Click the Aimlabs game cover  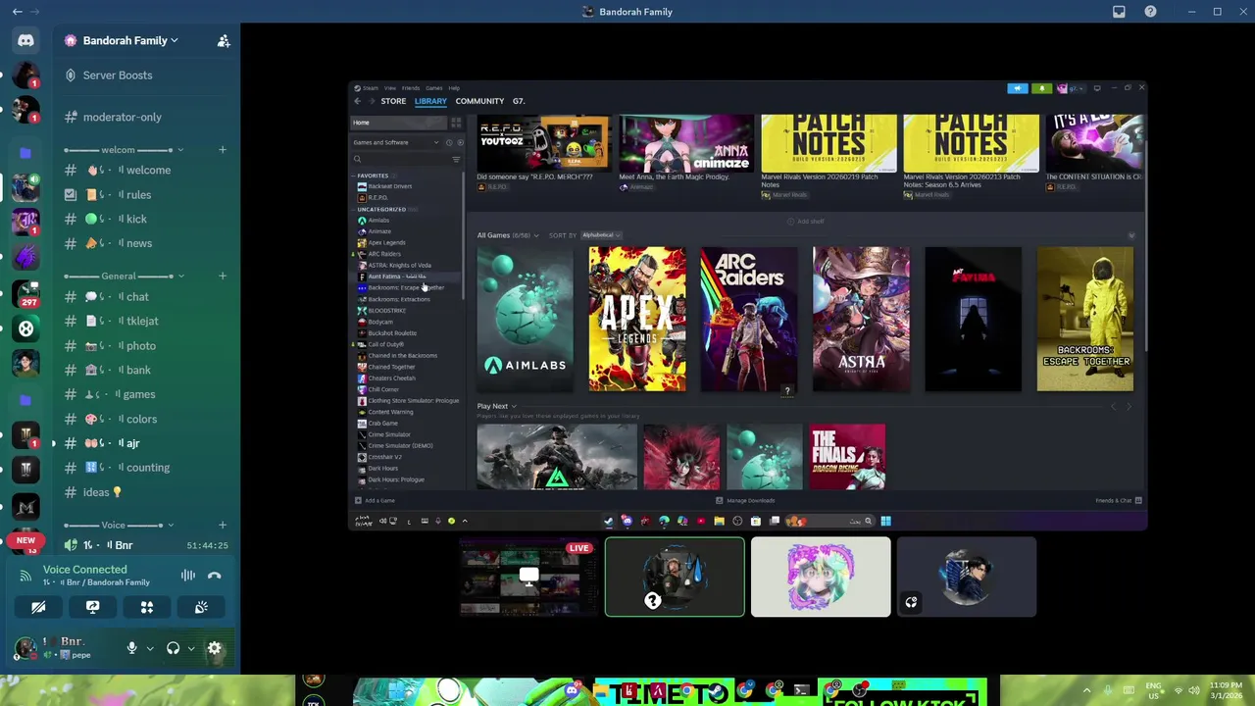(526, 319)
